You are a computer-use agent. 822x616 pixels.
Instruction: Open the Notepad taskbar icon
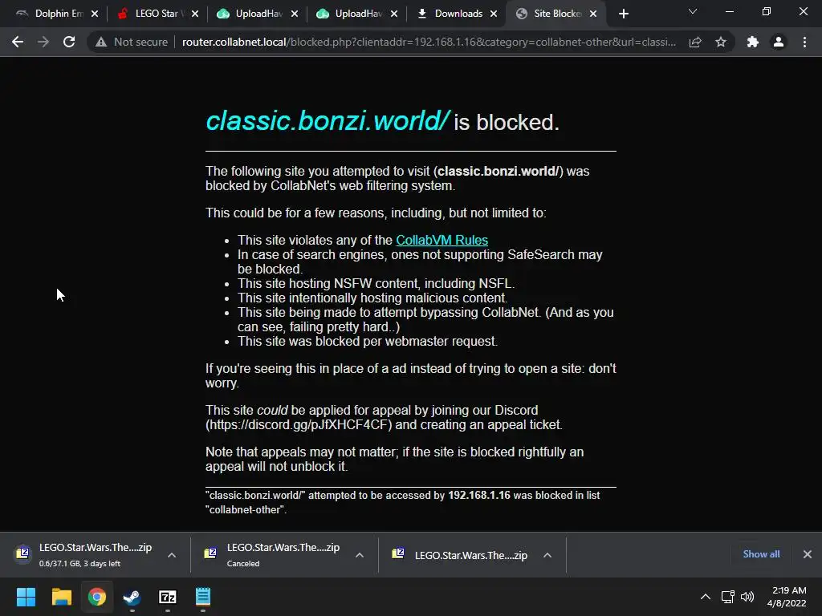coord(203,597)
